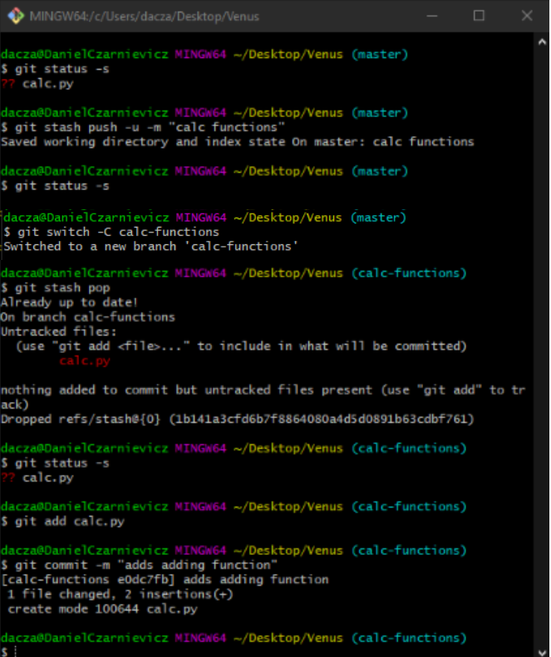Maximize the MINGW64 terminal window
The height and width of the screenshot is (657, 551).
click(479, 16)
